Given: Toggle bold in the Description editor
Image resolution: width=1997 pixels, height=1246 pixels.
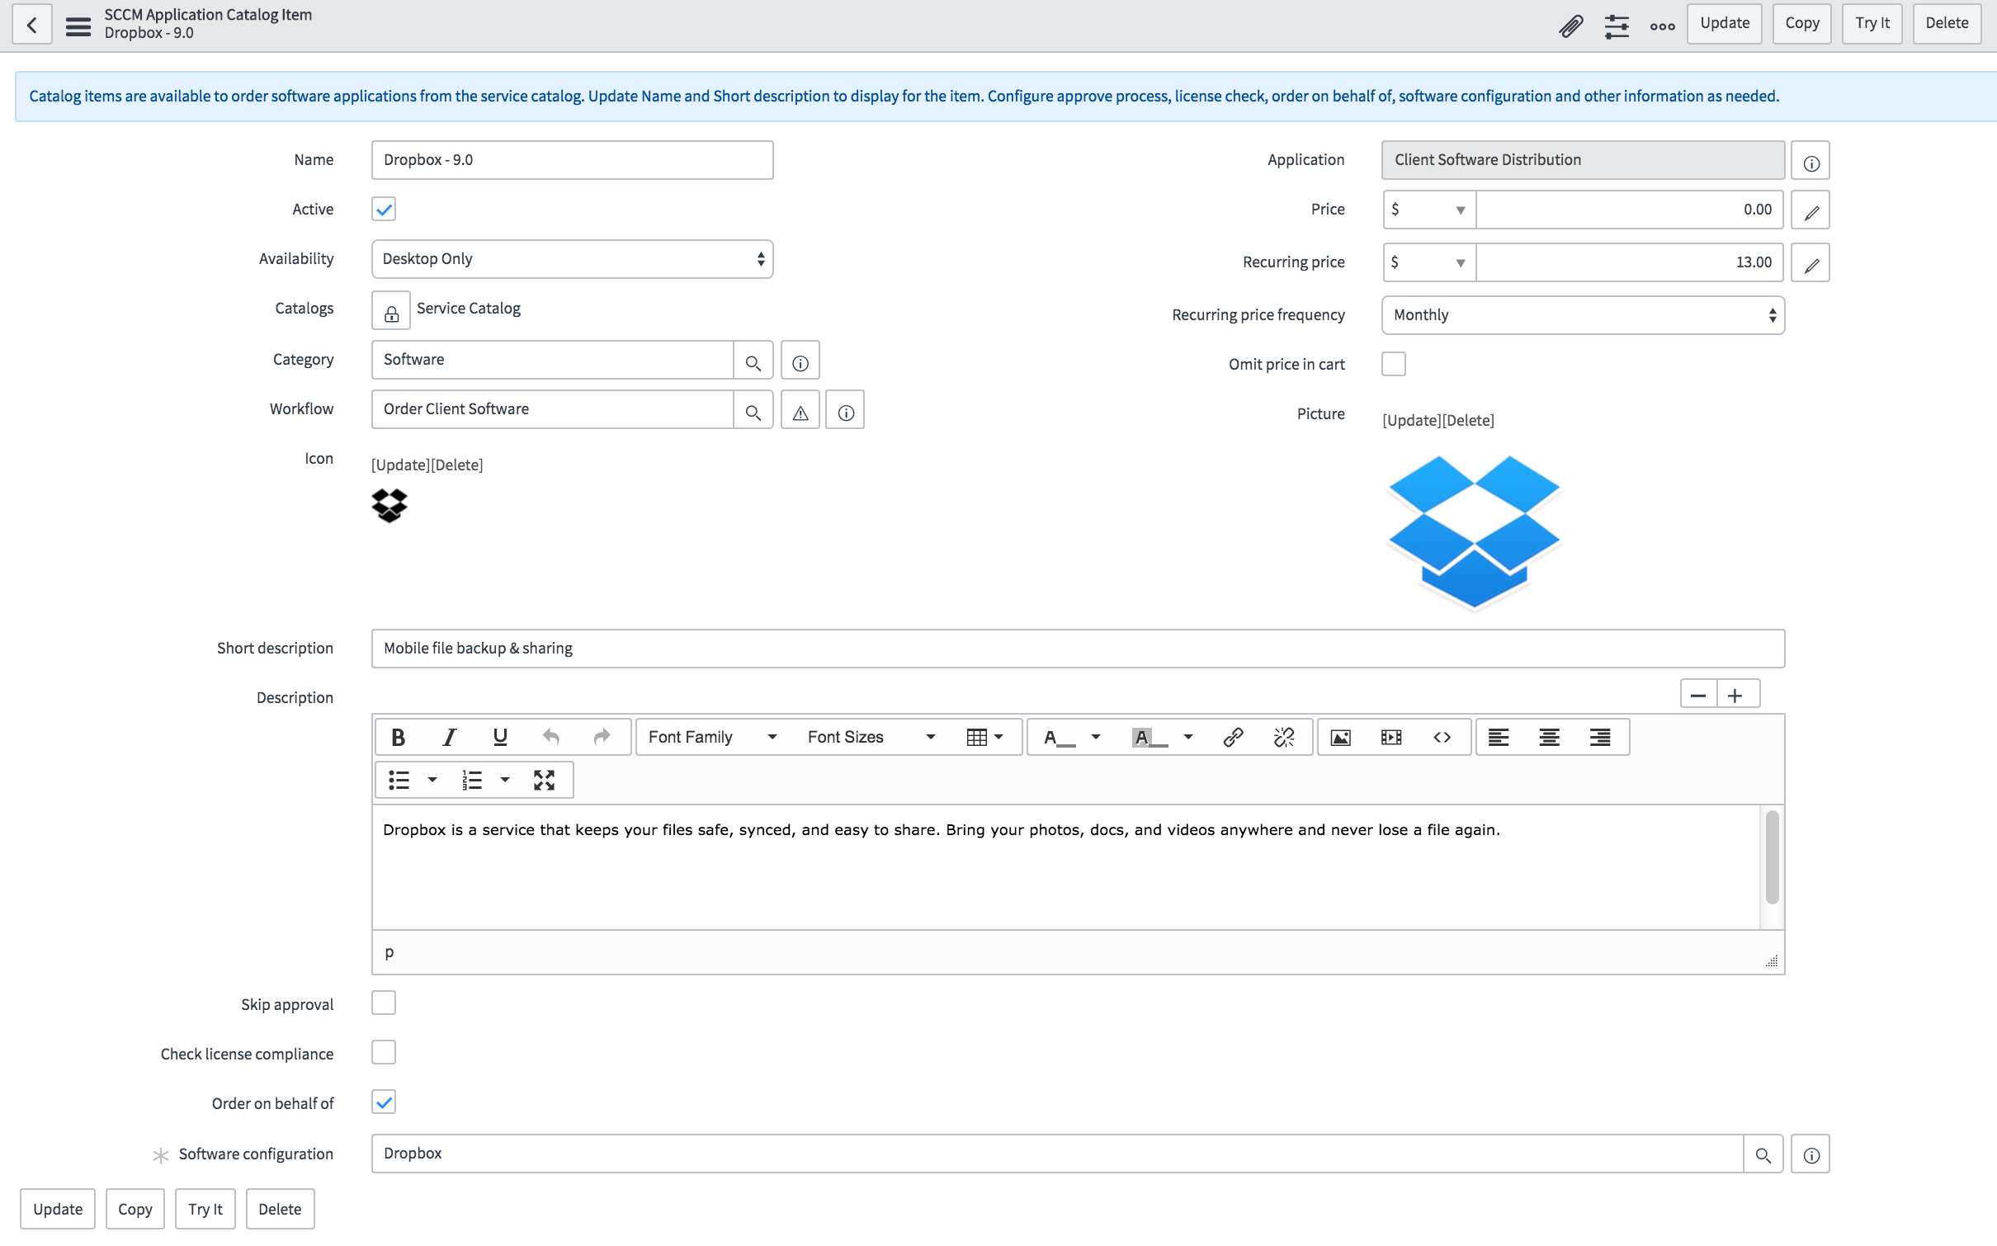Looking at the screenshot, I should [x=399, y=737].
